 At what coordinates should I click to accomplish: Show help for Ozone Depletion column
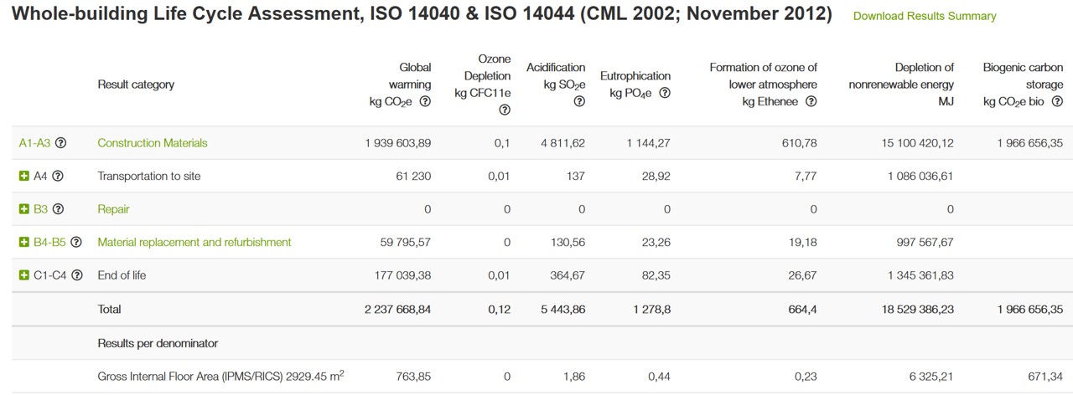[505, 110]
